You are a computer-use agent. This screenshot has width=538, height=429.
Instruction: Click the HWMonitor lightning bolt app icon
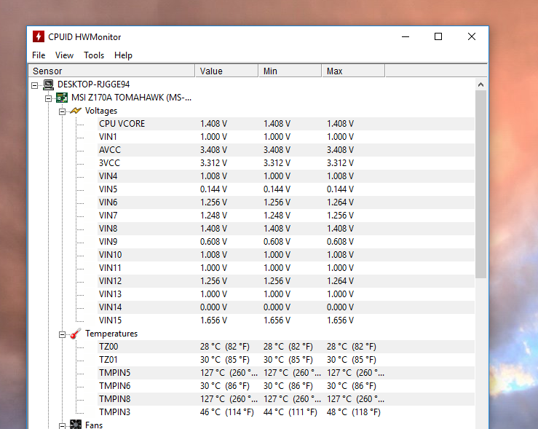[x=39, y=36]
